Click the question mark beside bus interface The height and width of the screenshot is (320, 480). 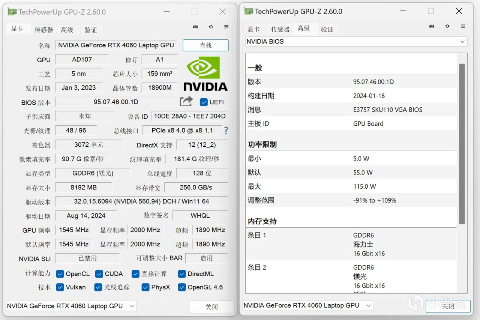(226, 131)
